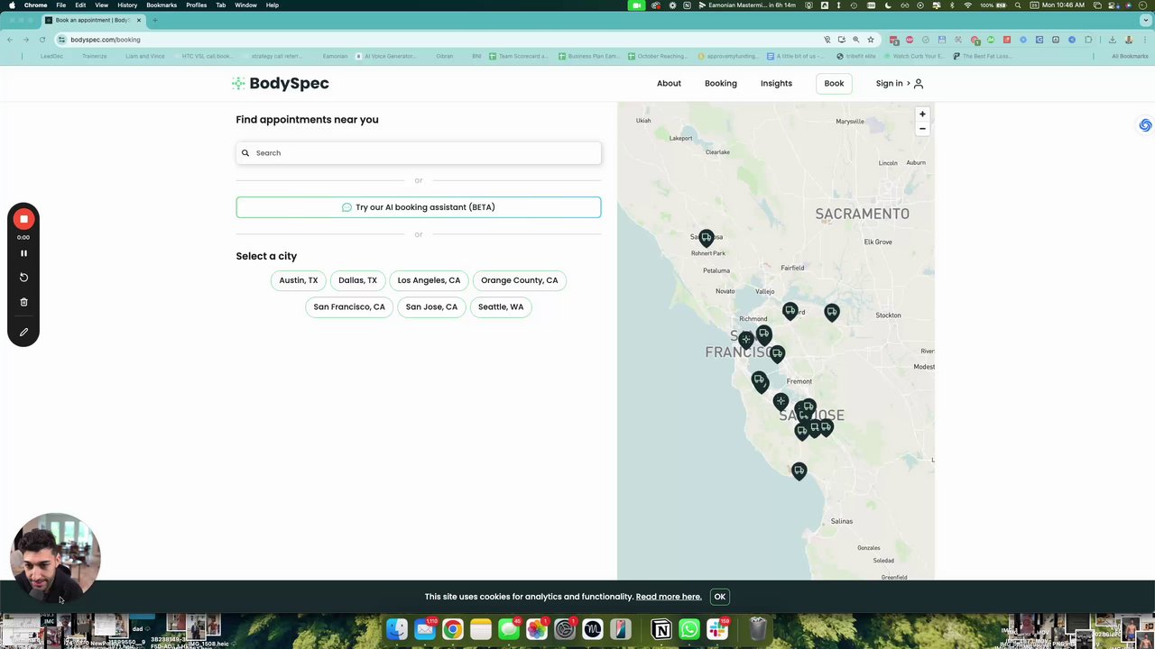Zoom out on the map
The image size is (1155, 649).
click(922, 129)
